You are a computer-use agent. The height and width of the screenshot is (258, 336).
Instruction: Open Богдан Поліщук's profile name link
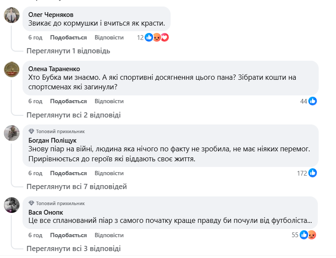(52, 140)
